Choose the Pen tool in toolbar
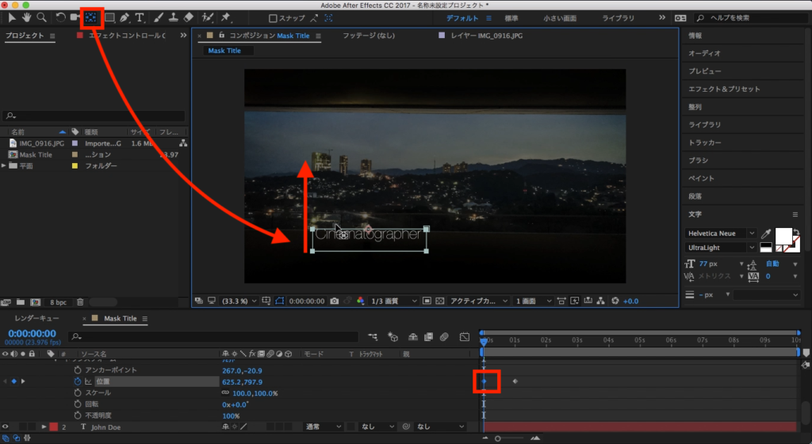The width and height of the screenshot is (812, 444). pyautogui.click(x=124, y=17)
